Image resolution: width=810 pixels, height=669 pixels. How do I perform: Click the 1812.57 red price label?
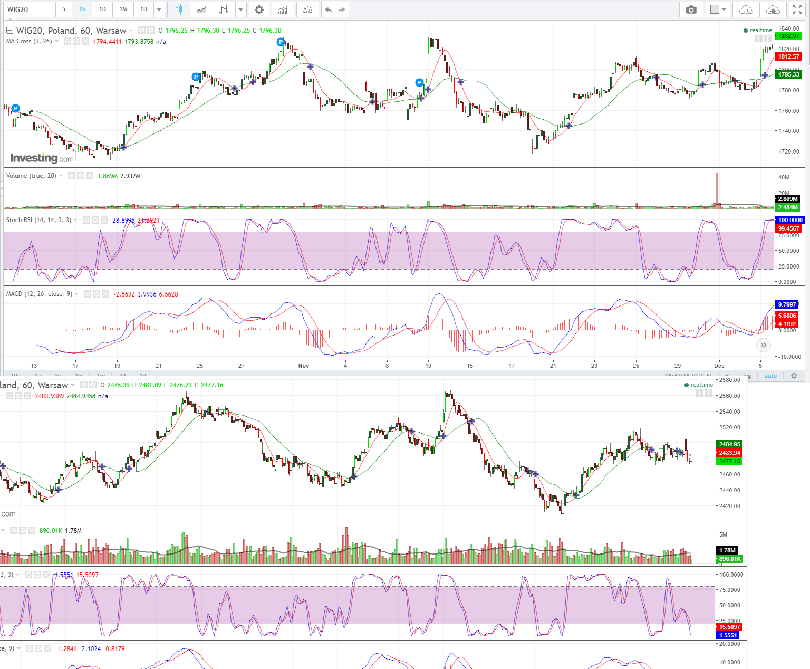pos(789,56)
